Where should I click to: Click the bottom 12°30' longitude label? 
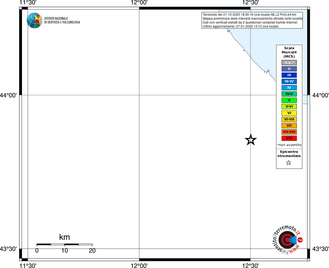pyautogui.click(x=250, y=265)
